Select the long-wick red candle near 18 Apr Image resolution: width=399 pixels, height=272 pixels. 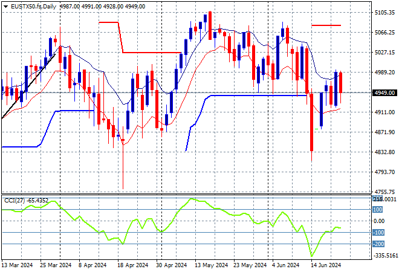[123, 158]
